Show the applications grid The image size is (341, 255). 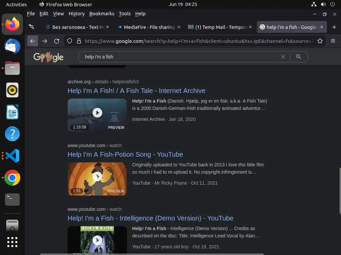pos(12,242)
